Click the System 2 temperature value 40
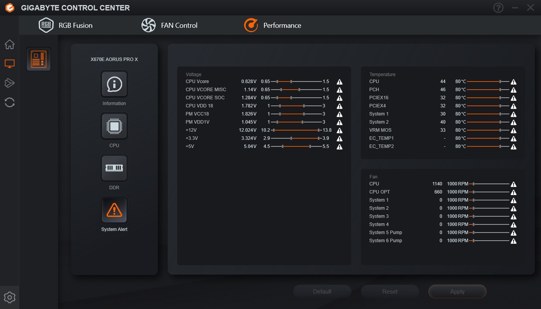 pos(443,122)
